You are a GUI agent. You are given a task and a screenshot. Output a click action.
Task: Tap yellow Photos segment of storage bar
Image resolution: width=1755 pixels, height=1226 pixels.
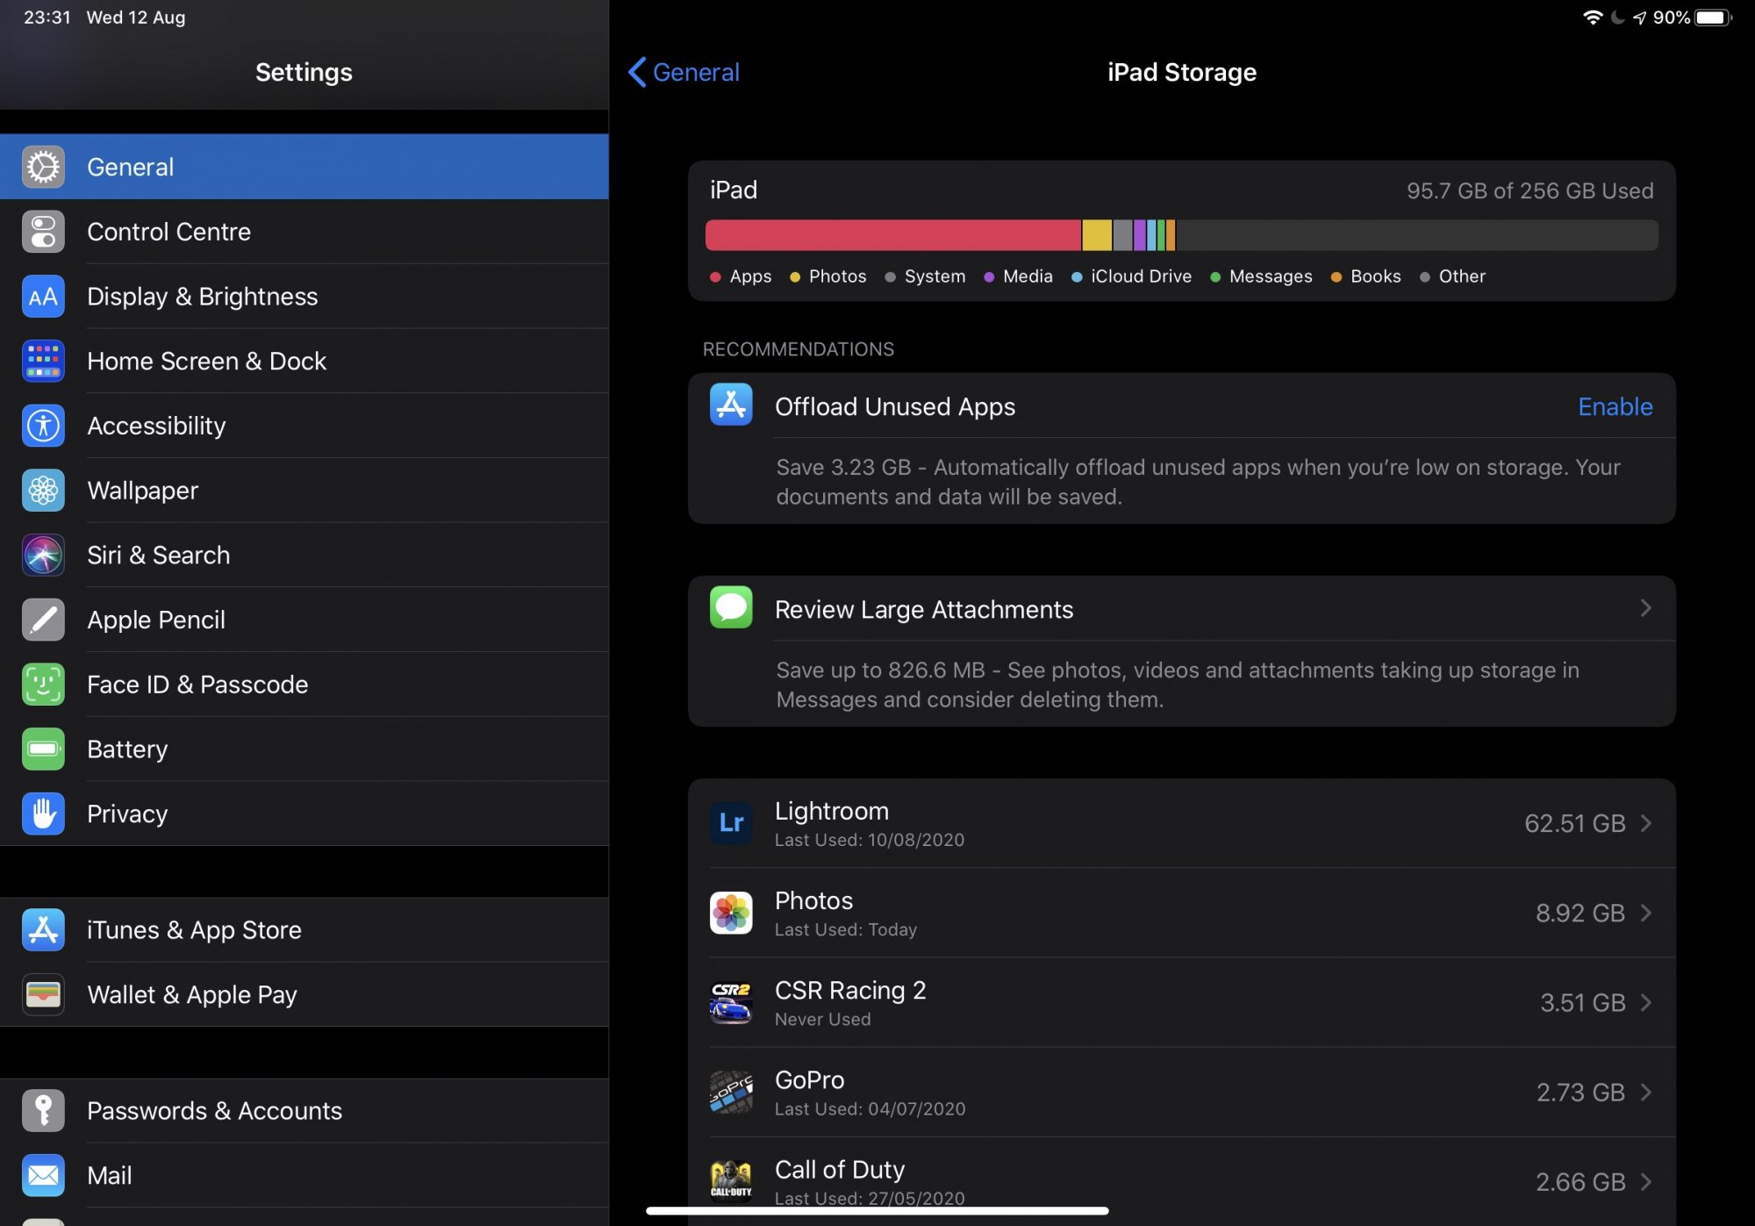(x=1097, y=235)
